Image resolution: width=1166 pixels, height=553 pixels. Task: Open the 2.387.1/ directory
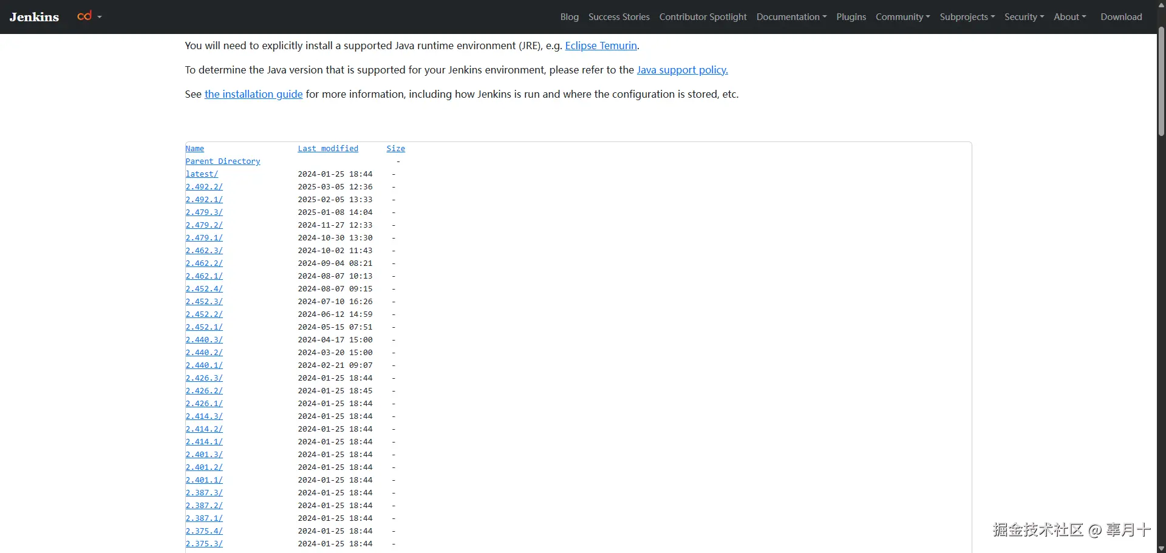coord(204,518)
